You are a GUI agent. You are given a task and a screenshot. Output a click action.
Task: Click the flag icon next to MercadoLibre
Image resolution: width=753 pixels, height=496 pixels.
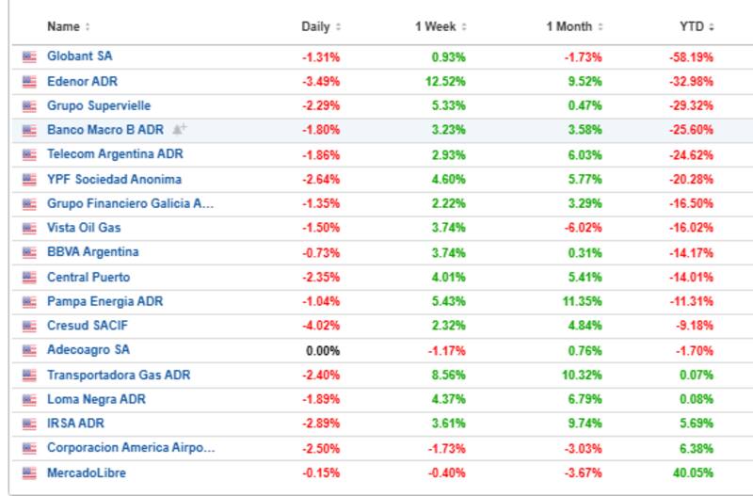click(x=29, y=472)
